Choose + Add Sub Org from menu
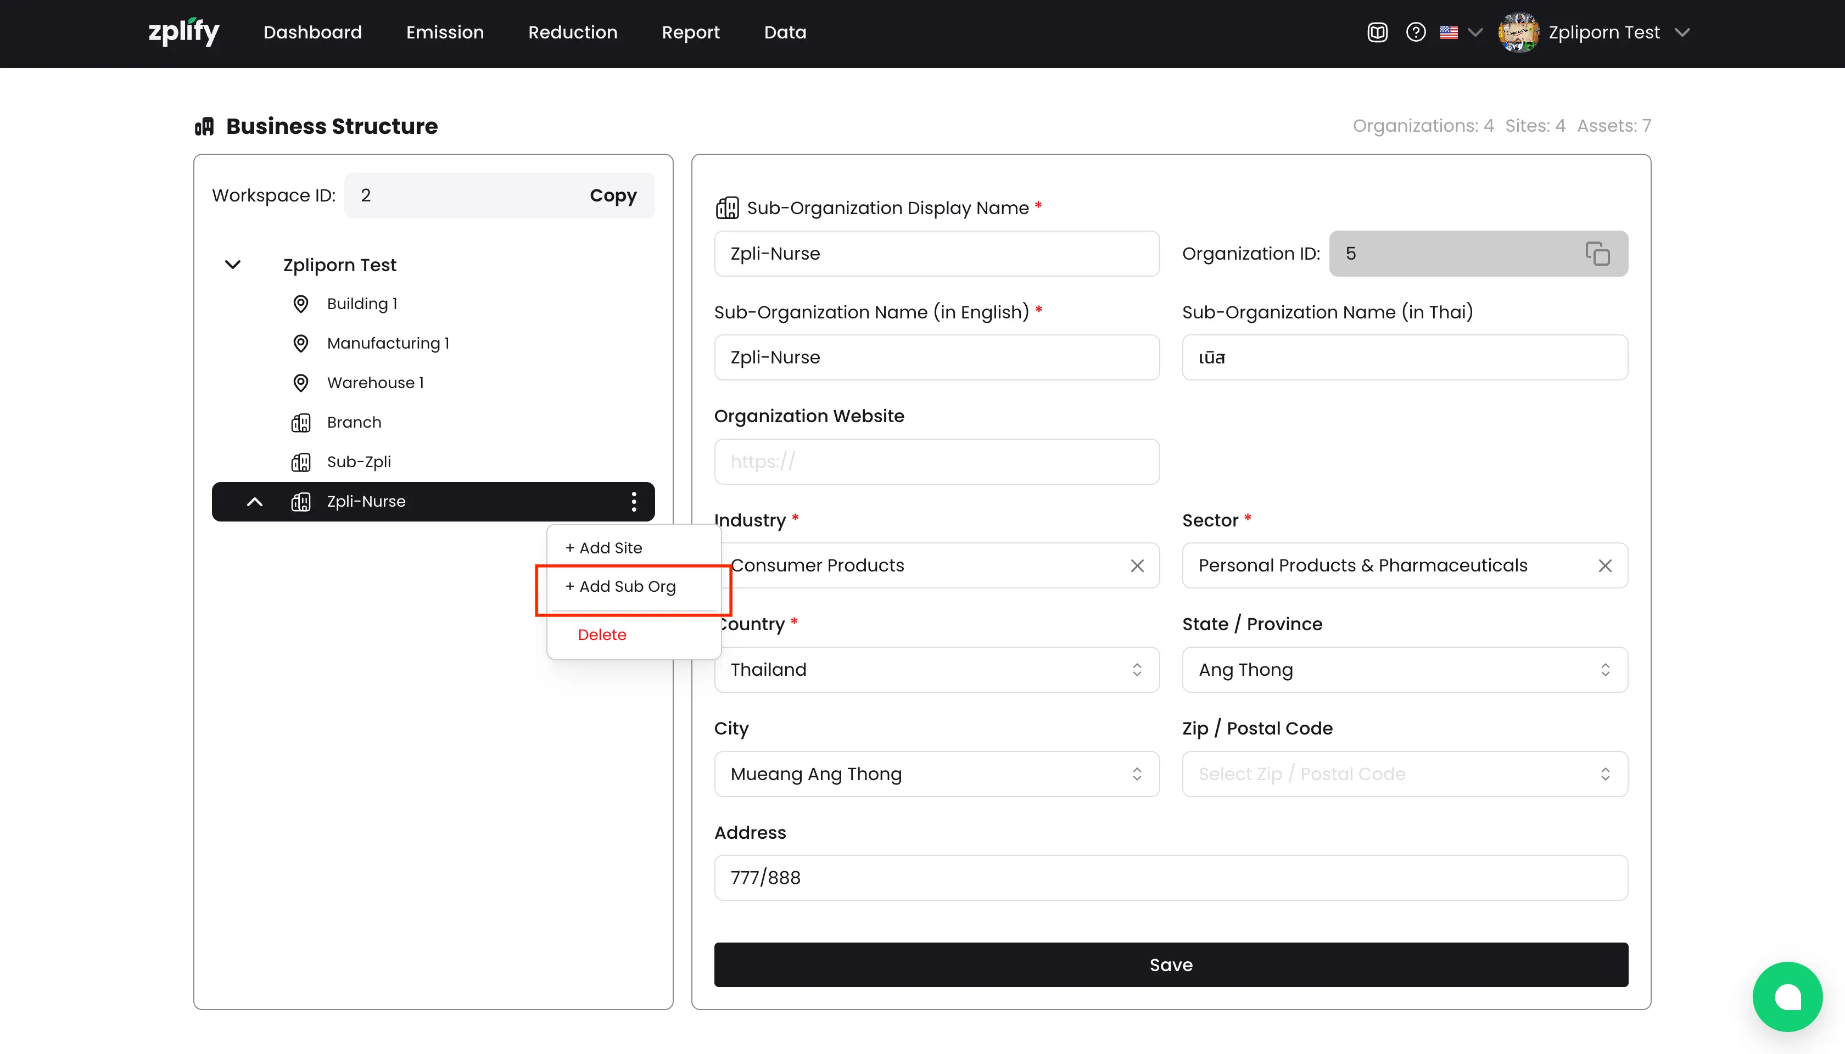 620,586
